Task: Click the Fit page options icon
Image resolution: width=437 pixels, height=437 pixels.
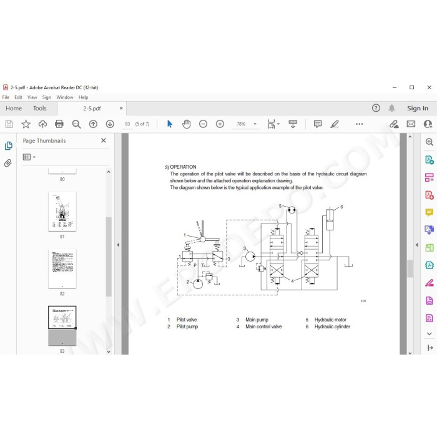Action: [271, 124]
